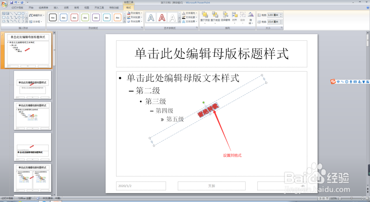Apply the white WordArt A style

(173, 18)
